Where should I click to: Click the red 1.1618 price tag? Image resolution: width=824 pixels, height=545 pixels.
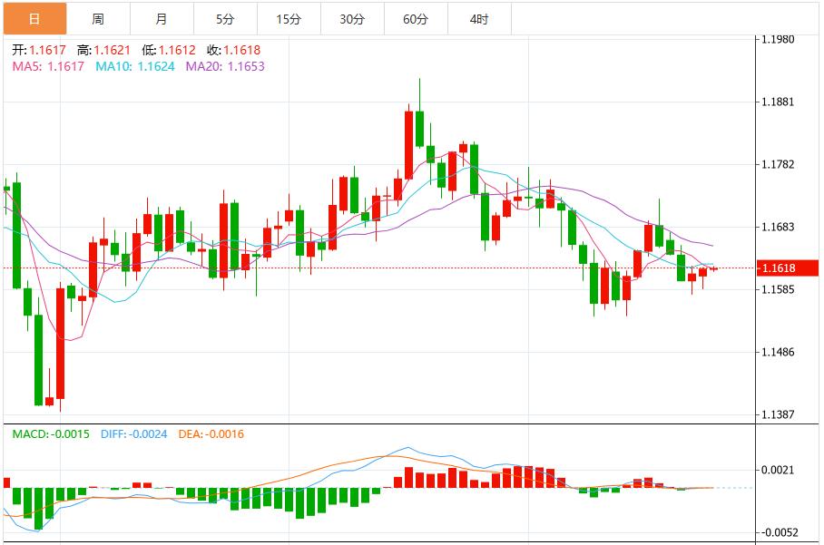[x=786, y=268]
